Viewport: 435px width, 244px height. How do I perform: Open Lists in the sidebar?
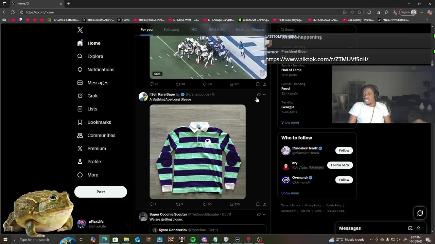[87, 109]
